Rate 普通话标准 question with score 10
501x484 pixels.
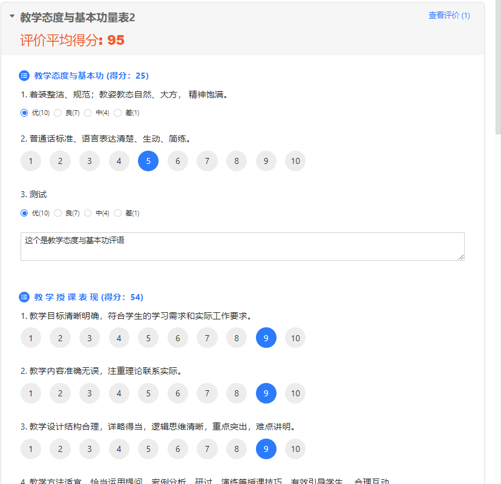point(295,161)
